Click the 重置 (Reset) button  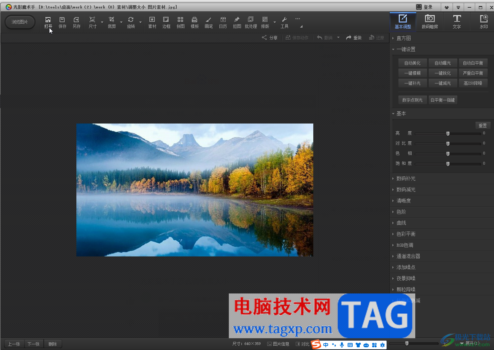[483, 125]
